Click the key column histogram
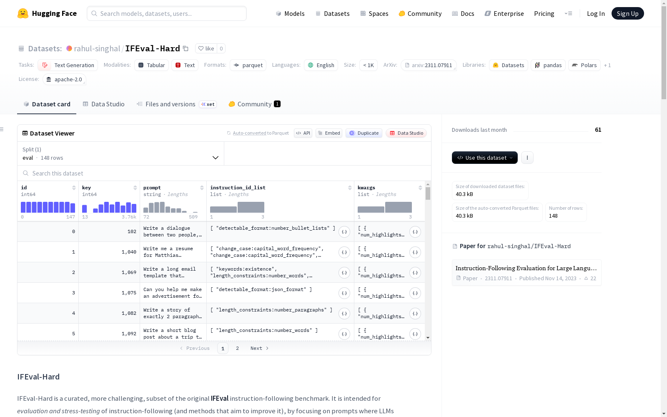Viewport: 667px width, 417px height. coord(109,207)
